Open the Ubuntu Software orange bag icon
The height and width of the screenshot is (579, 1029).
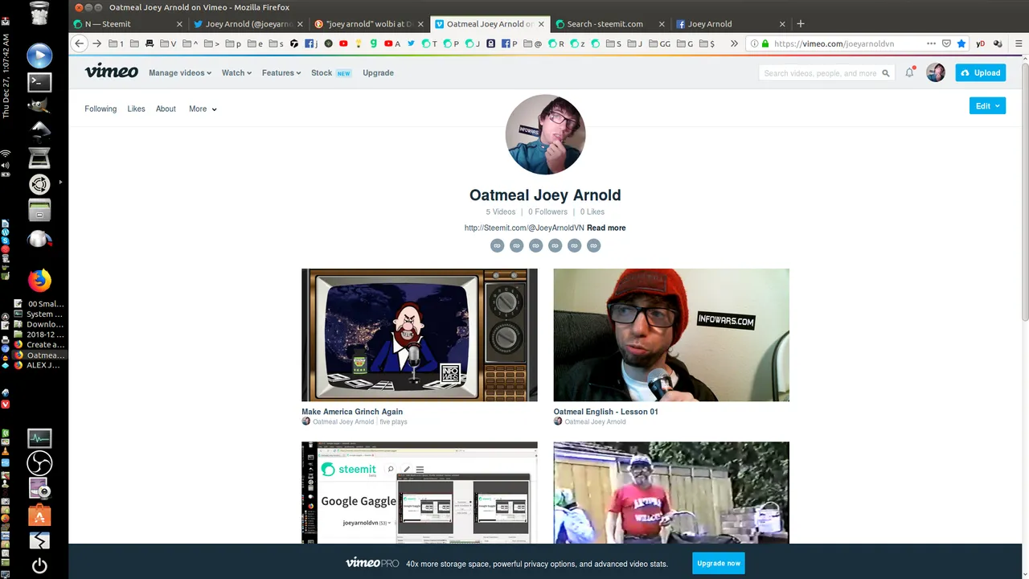39,514
